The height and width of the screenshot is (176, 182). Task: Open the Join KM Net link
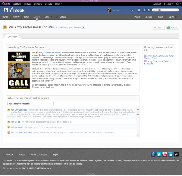pyautogui.click(x=16, y=122)
